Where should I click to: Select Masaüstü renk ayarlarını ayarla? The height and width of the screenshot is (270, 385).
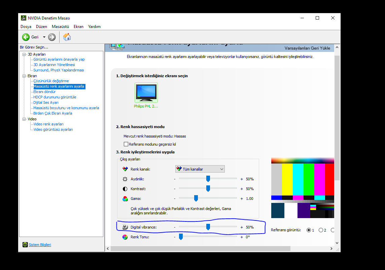(x=59, y=86)
